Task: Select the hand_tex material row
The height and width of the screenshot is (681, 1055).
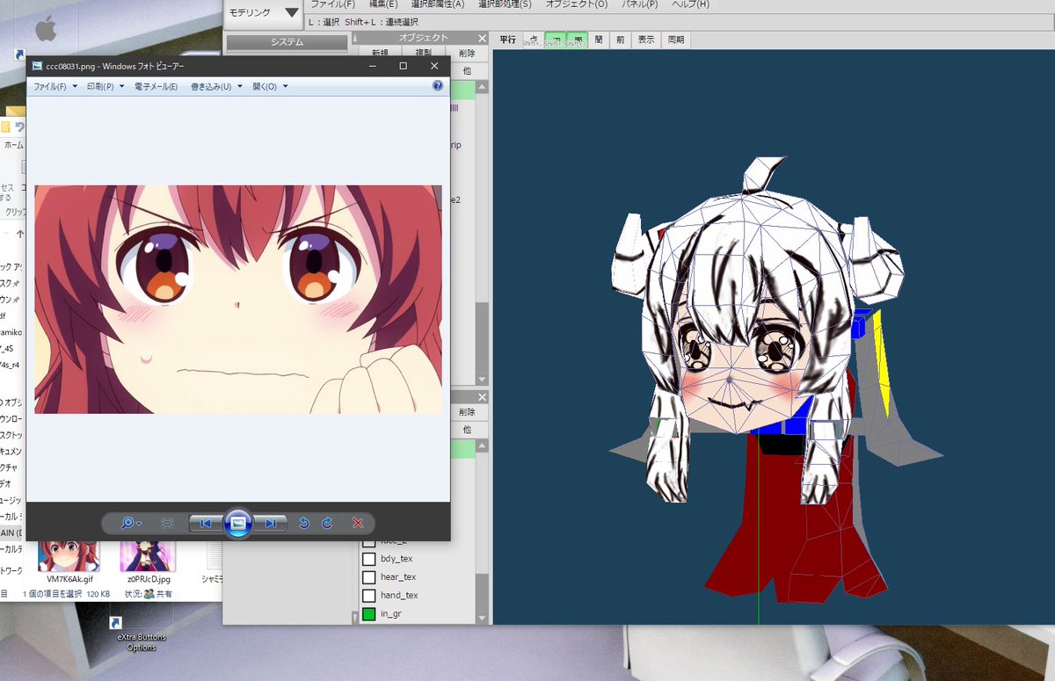Action: pos(418,596)
